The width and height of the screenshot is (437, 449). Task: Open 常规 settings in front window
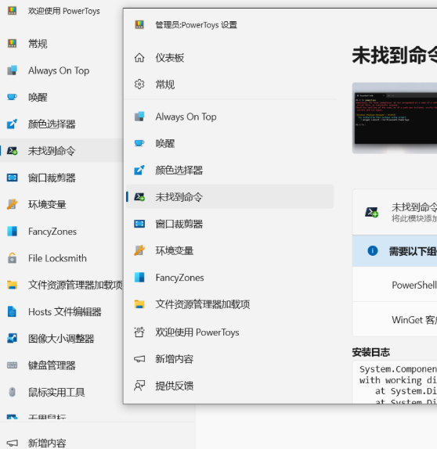(229, 84)
